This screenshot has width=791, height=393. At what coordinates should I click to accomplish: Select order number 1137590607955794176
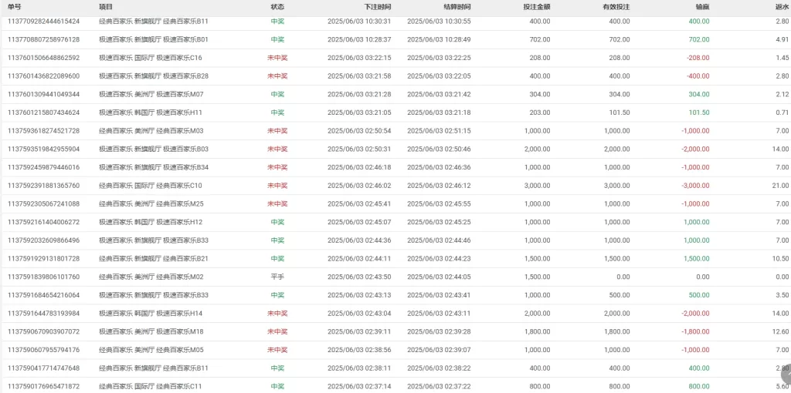click(43, 350)
